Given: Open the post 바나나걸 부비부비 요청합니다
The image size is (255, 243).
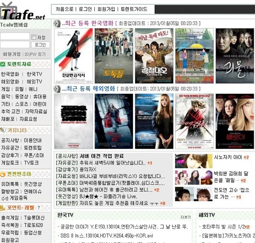Looking at the screenshot, I should coord(122,176).
